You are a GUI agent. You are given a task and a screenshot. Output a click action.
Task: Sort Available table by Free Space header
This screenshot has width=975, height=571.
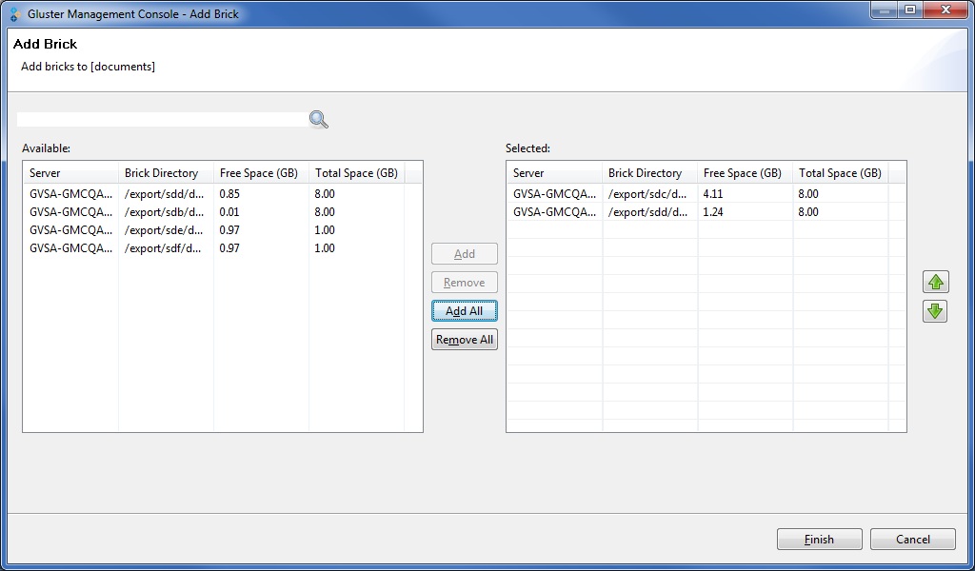[x=260, y=173]
